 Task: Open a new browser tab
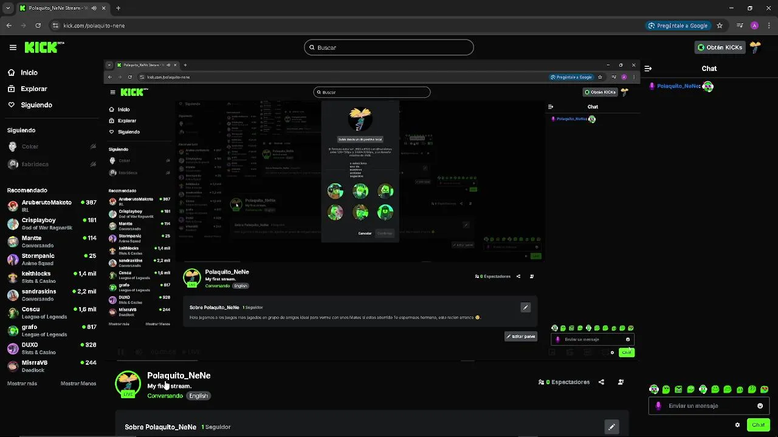click(118, 8)
